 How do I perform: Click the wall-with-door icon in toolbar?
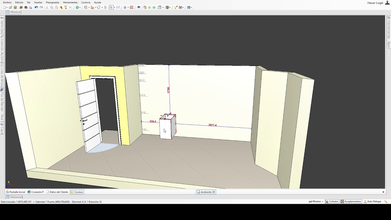[132, 7]
